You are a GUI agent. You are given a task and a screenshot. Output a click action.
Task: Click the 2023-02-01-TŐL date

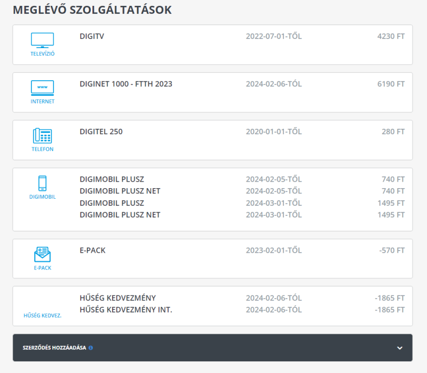tap(274, 250)
